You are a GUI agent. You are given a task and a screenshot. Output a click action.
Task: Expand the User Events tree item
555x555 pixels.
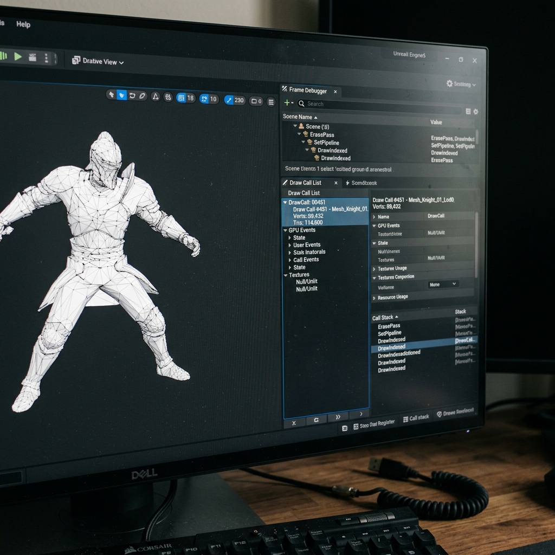[289, 245]
